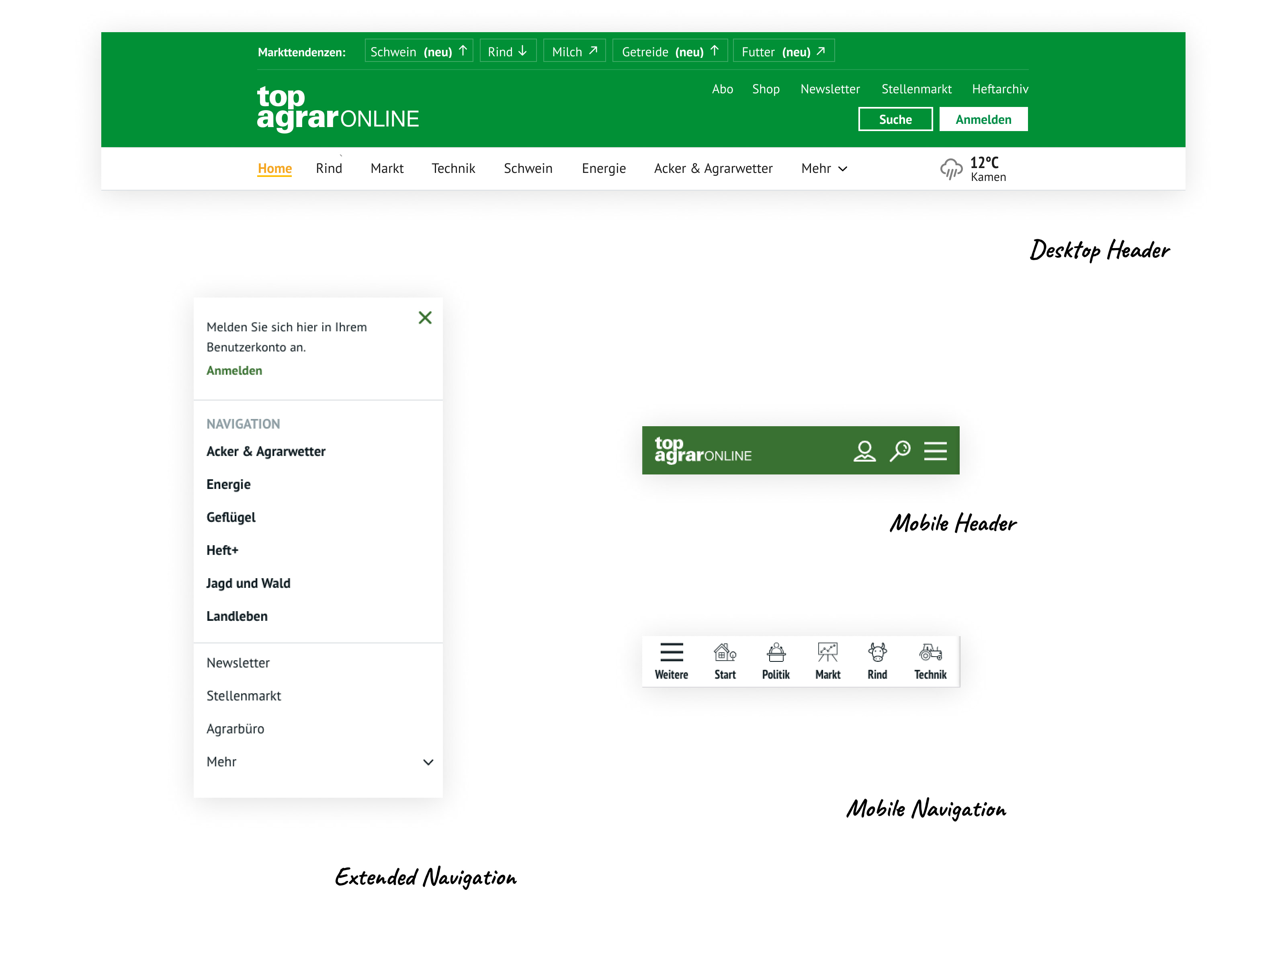Close the extended navigation panel
Viewport: 1286px width, 965px height.
coord(425,318)
